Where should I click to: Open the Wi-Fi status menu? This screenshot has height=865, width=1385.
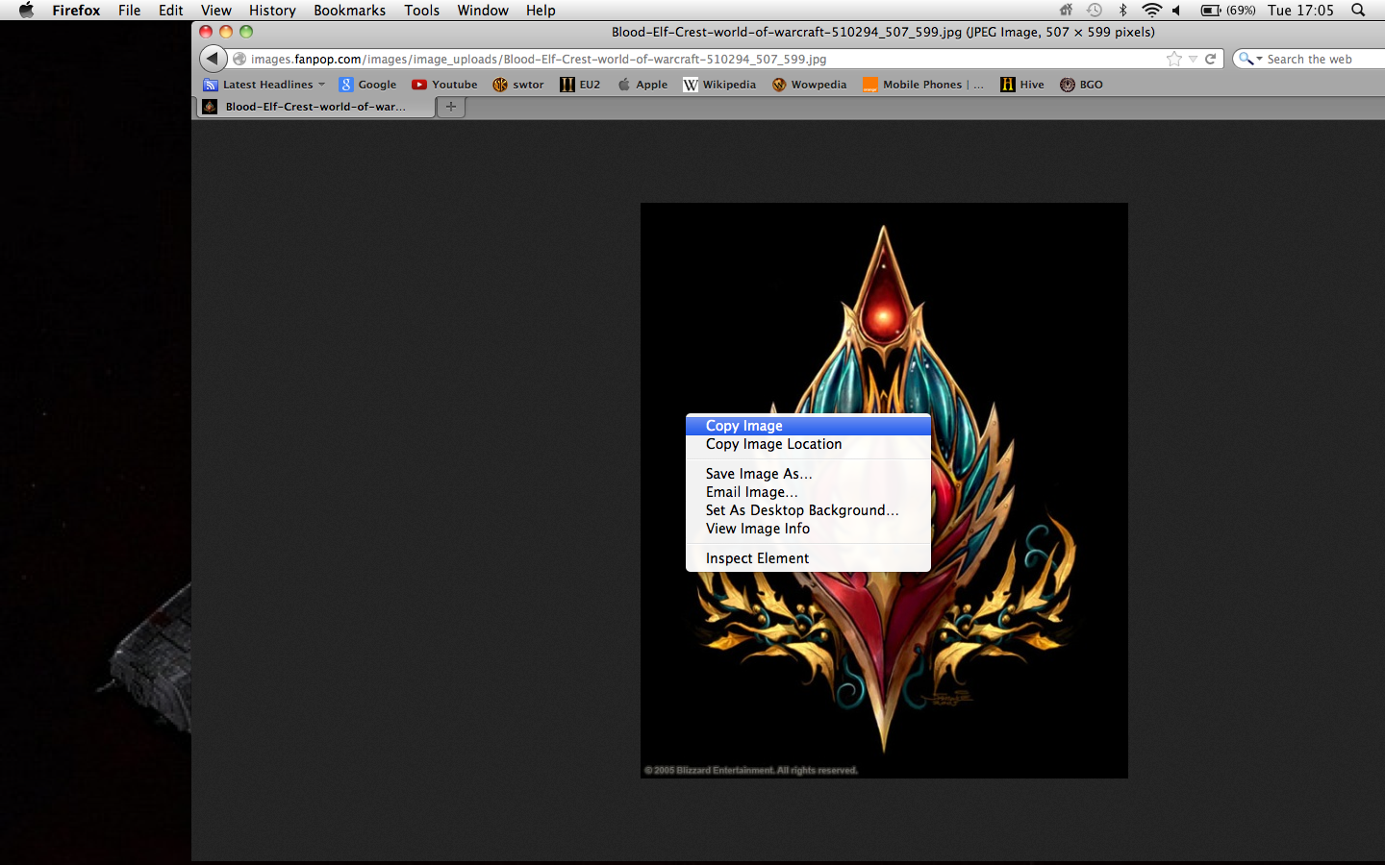click(1151, 11)
